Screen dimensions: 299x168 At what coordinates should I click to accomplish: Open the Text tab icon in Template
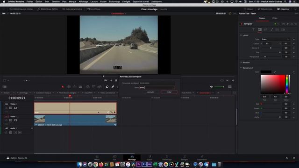pos(254,29)
